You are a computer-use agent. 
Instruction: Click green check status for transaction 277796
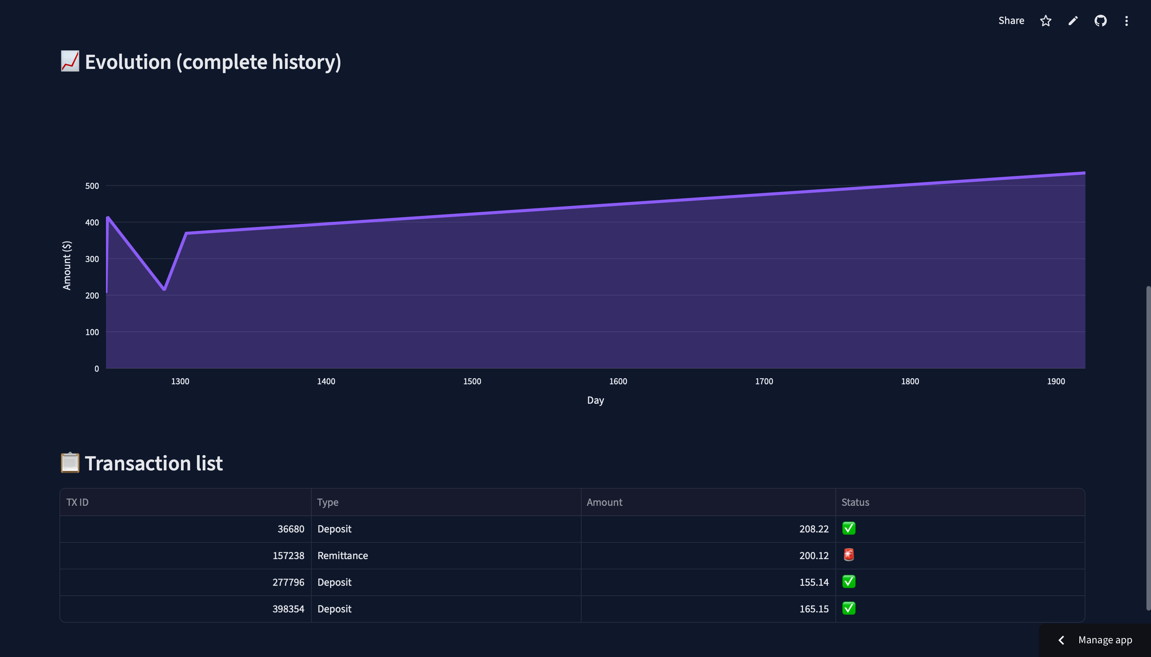coord(848,582)
